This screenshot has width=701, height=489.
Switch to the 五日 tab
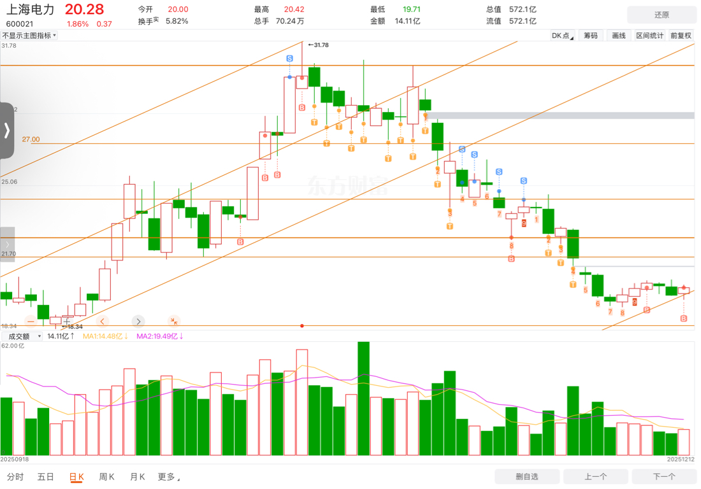tap(46, 477)
